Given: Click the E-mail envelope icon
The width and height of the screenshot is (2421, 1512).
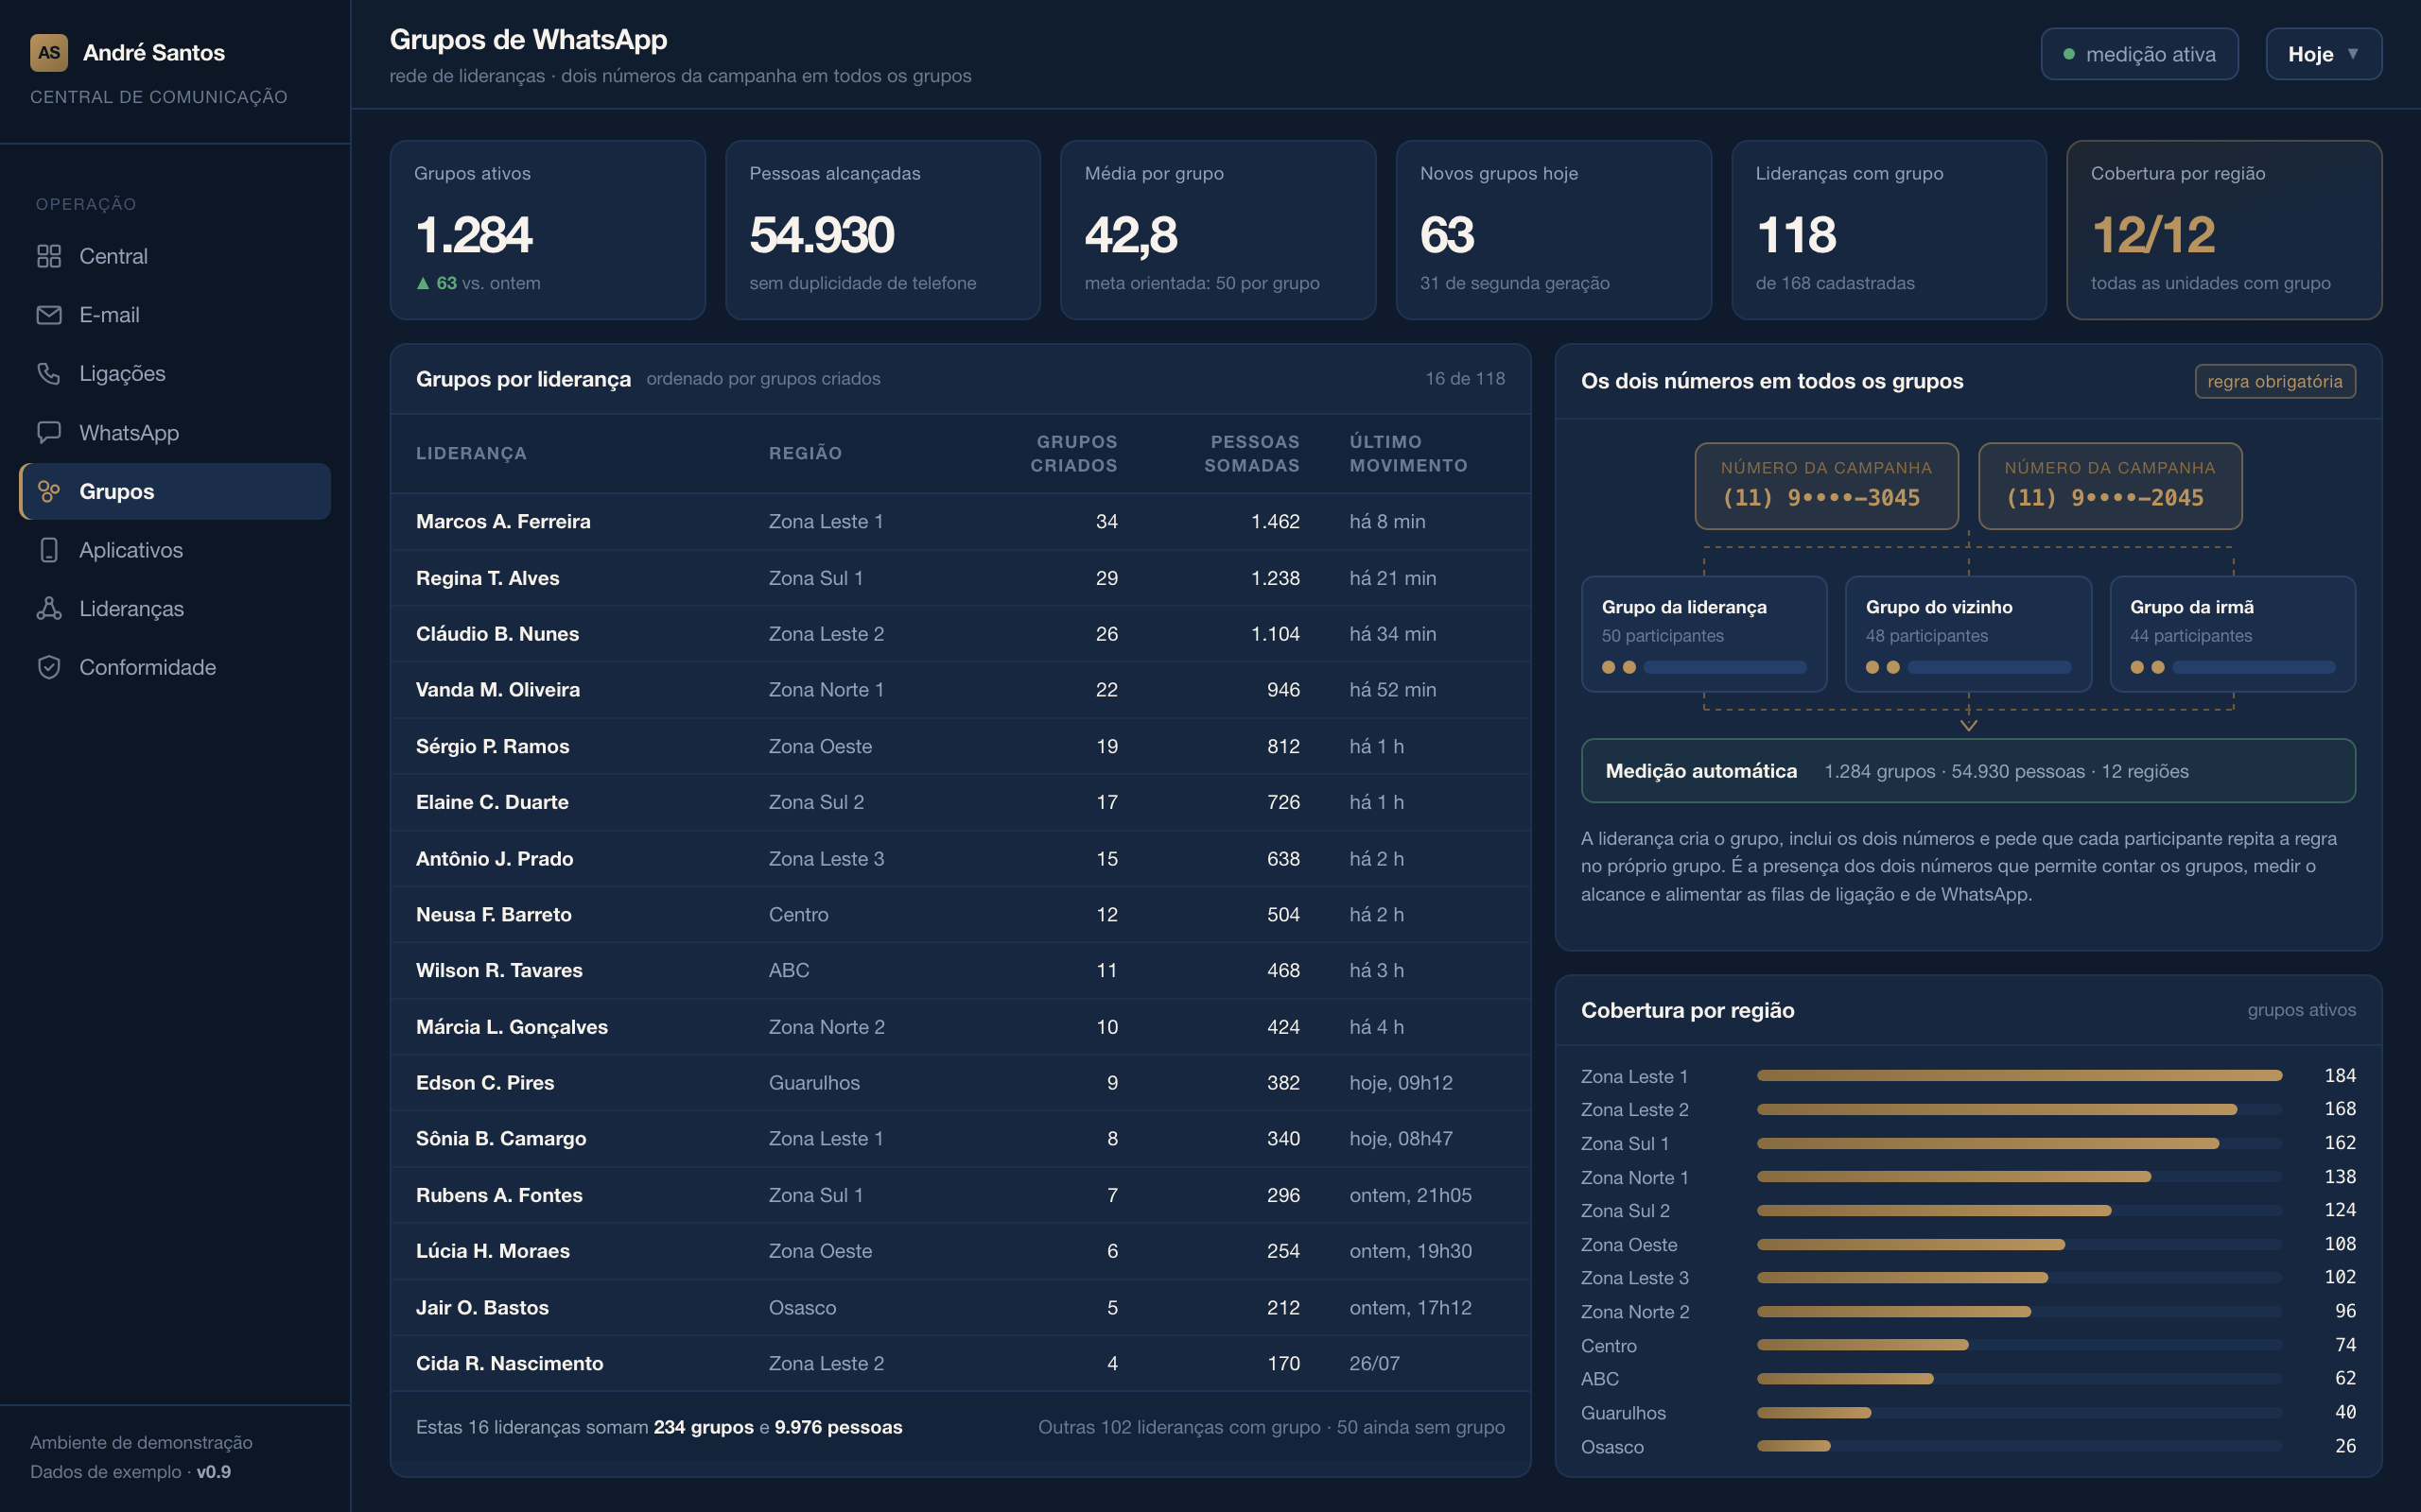Looking at the screenshot, I should (49, 315).
